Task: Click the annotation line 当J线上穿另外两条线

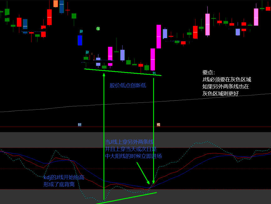Action: (129, 142)
